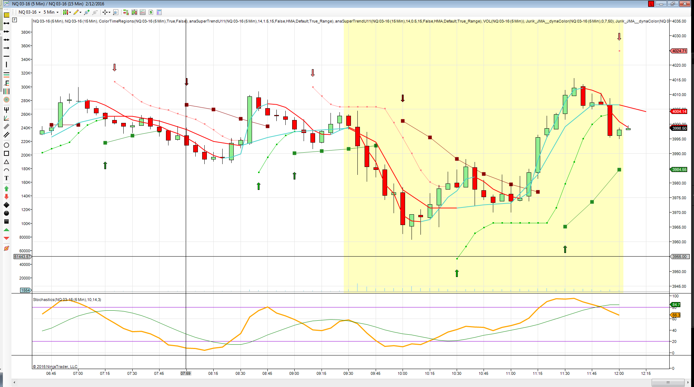
Task: Open the Indicators toolbar icon
Action: pyautogui.click(x=143, y=12)
